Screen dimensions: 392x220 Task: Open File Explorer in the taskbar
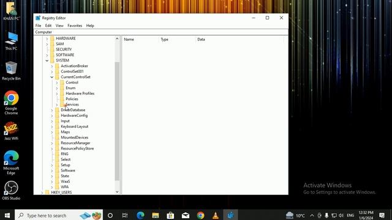(x=156, y=215)
